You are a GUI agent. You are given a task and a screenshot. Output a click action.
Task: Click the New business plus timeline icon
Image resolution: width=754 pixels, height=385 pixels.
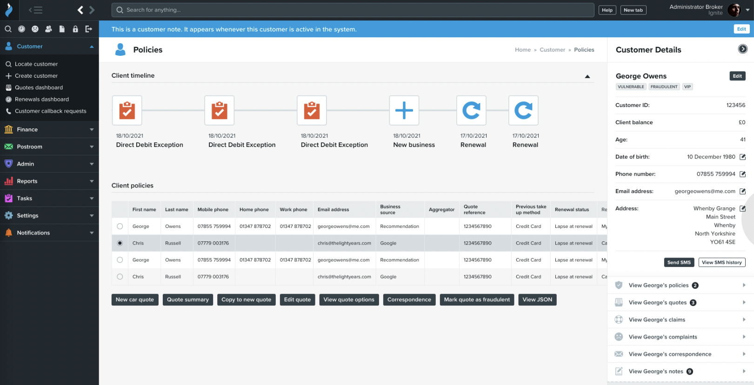(x=404, y=111)
